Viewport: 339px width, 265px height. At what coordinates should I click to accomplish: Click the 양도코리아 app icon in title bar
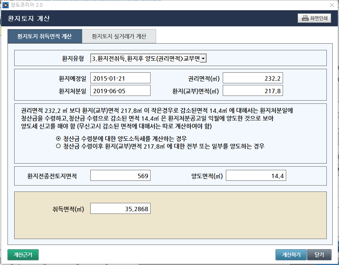point(5,5)
